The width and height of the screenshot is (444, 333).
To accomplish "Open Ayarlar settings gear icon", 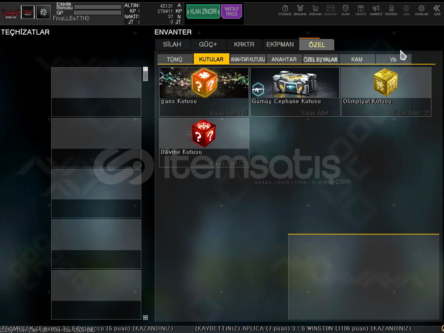I will pyautogui.click(x=421, y=10).
